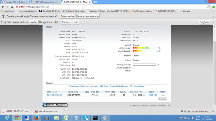Click the Genuine Product badge
Screen dimensions: 216x121
(x=55, y=105)
